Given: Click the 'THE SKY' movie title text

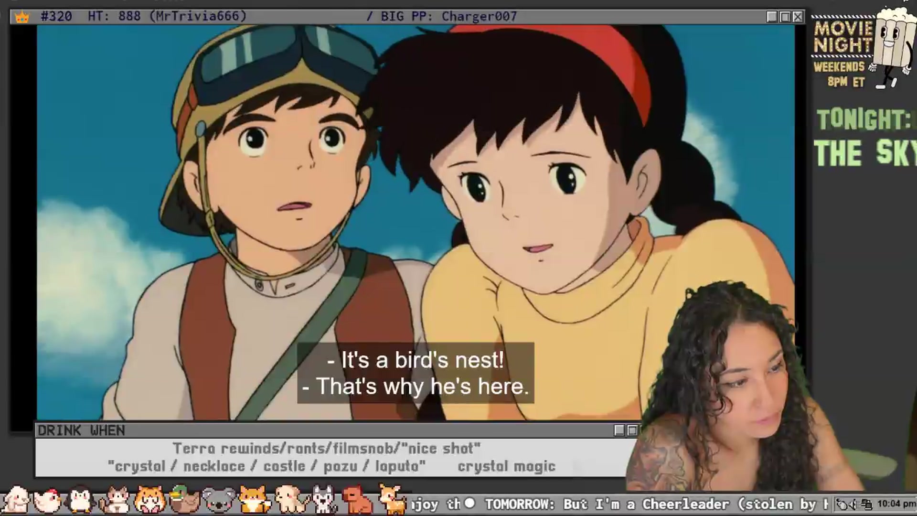Looking at the screenshot, I should click(865, 153).
